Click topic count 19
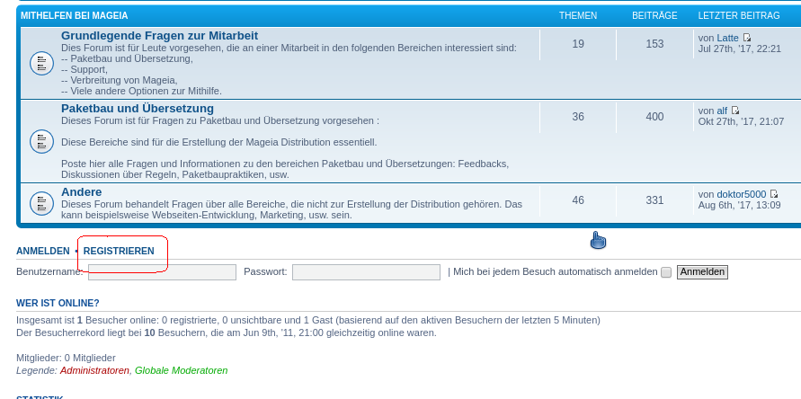The image size is (801, 399). (x=578, y=44)
